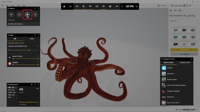Click Show all captures

point(16,24)
